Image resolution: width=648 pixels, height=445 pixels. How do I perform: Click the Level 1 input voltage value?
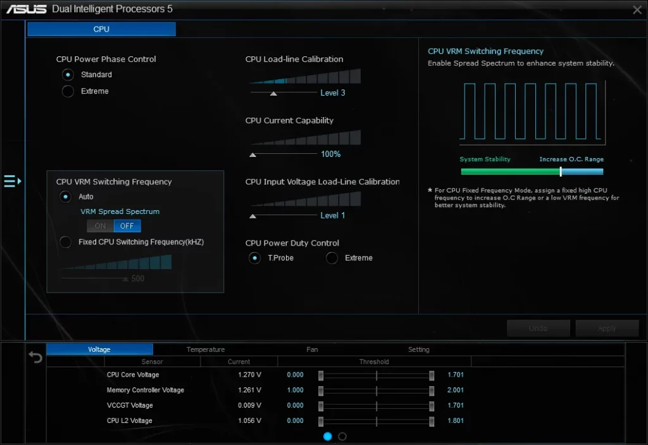(x=333, y=215)
